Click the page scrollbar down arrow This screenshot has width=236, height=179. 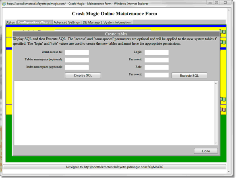pyautogui.click(x=229, y=171)
